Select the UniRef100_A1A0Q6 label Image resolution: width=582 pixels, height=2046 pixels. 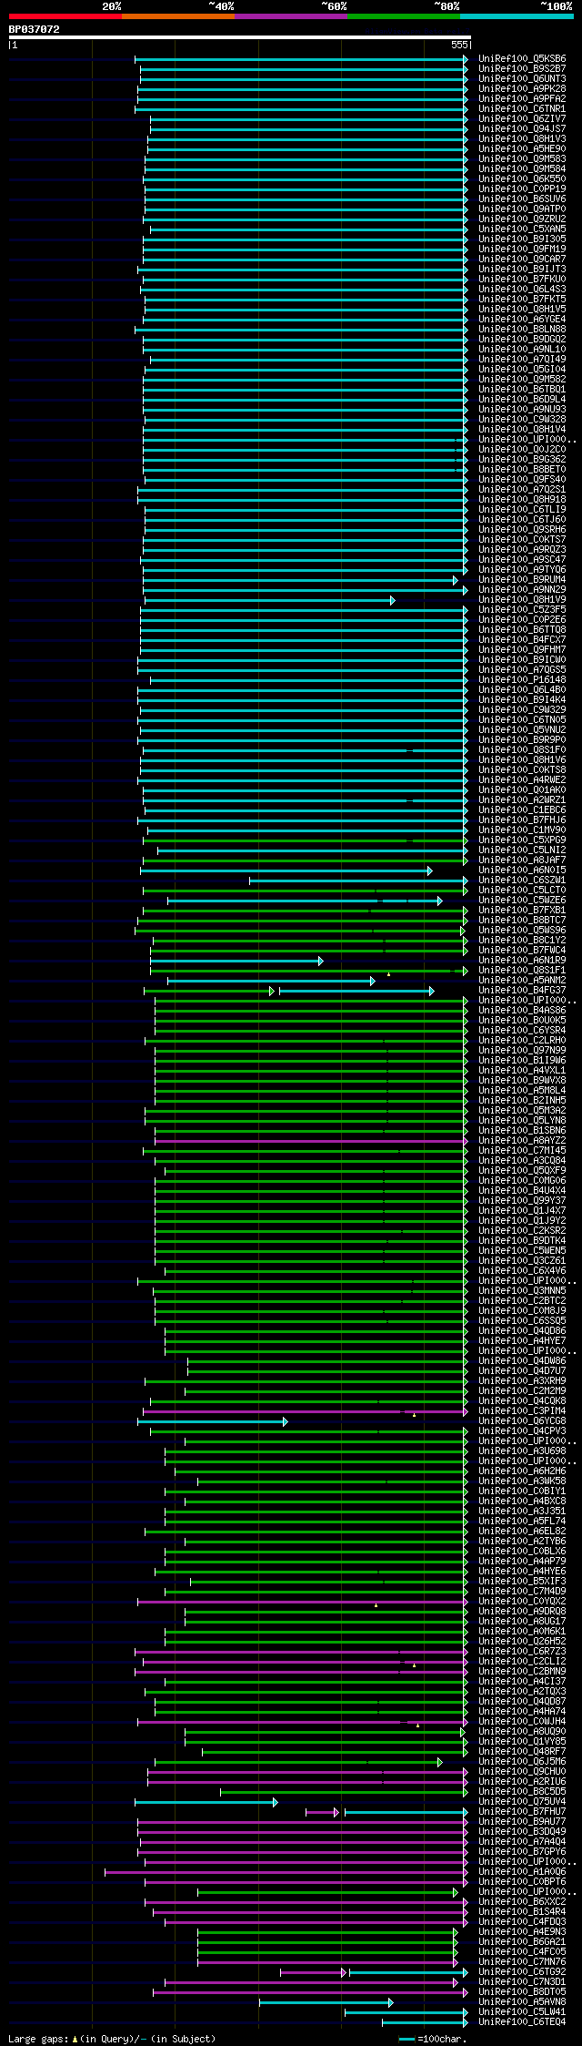pos(522,1872)
